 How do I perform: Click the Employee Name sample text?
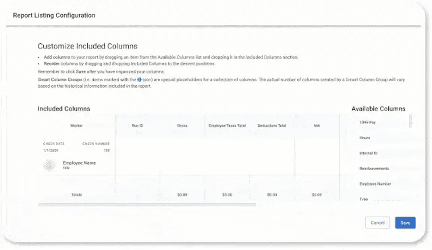pos(79,163)
